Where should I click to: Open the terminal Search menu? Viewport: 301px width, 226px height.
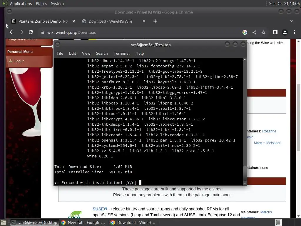pyautogui.click(x=102, y=54)
